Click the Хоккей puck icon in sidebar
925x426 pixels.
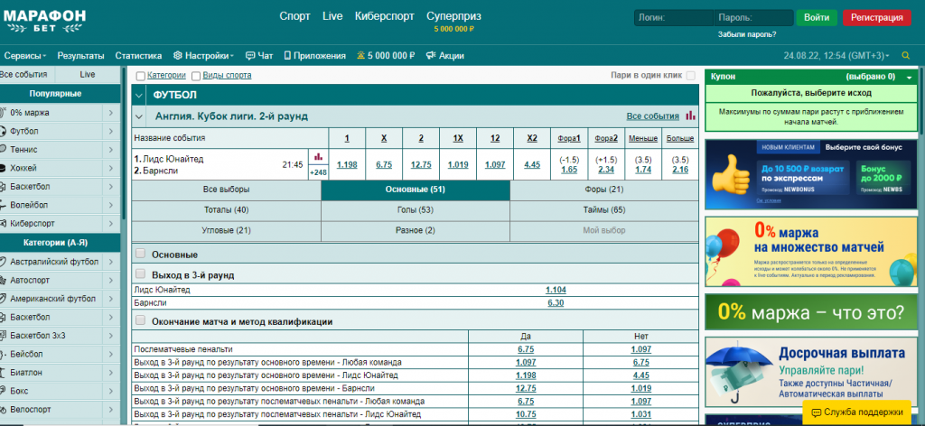[x=5, y=168]
